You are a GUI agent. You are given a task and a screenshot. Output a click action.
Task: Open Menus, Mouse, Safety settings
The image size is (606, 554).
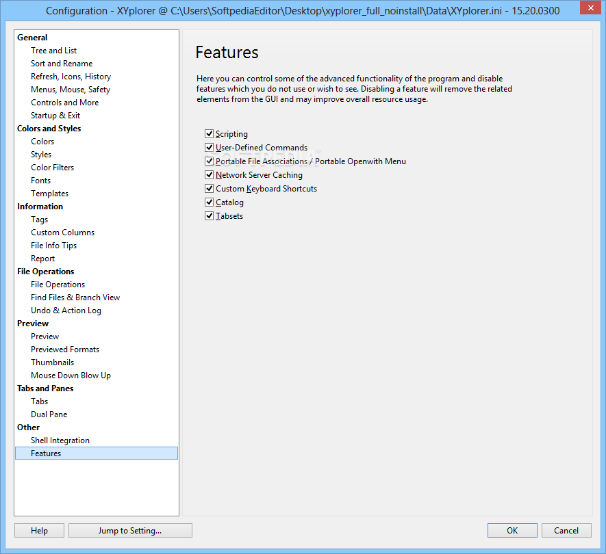[71, 90]
